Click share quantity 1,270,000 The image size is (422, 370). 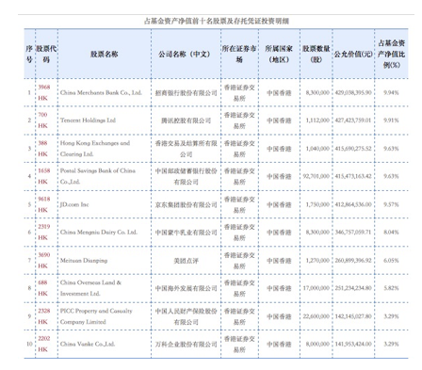(317, 260)
